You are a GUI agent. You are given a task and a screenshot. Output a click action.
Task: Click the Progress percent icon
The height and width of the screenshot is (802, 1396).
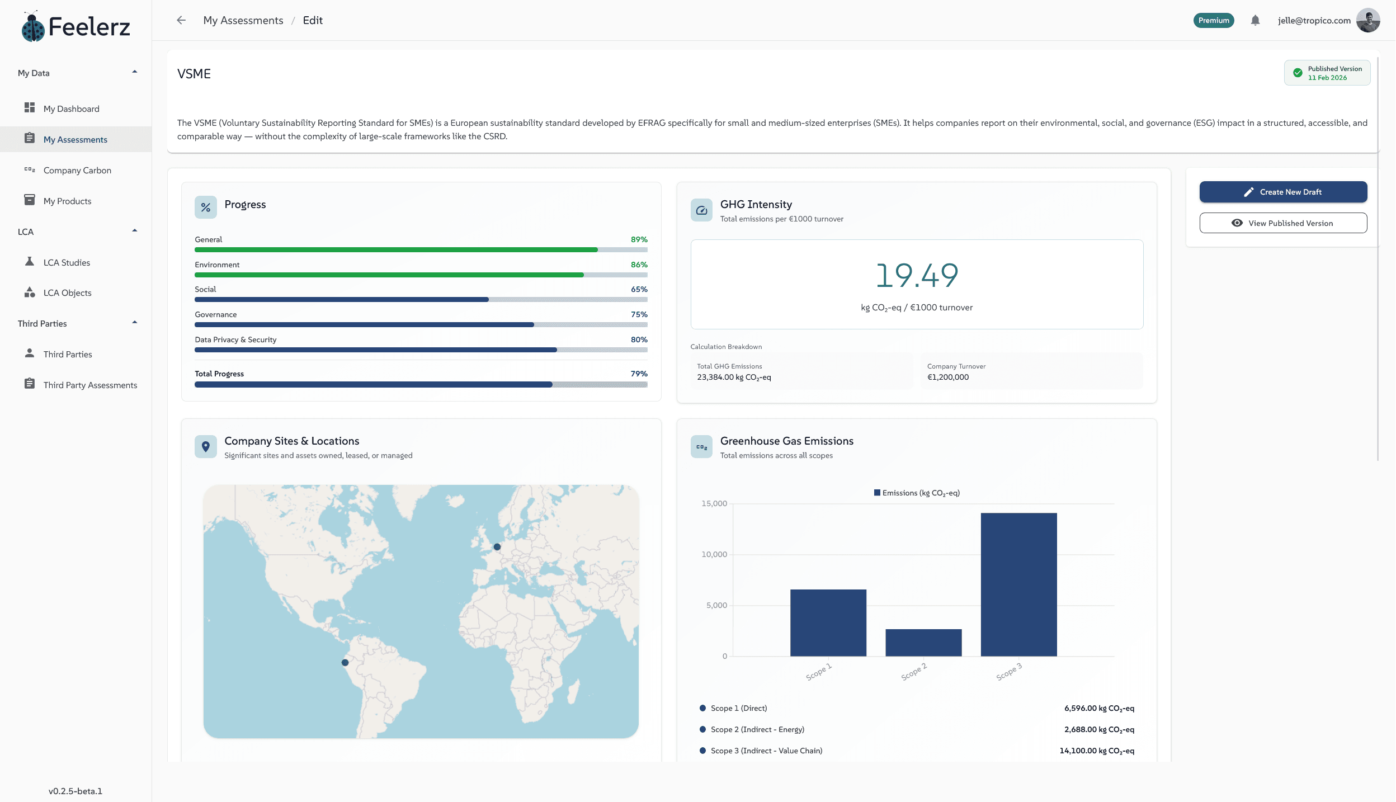[x=206, y=207]
